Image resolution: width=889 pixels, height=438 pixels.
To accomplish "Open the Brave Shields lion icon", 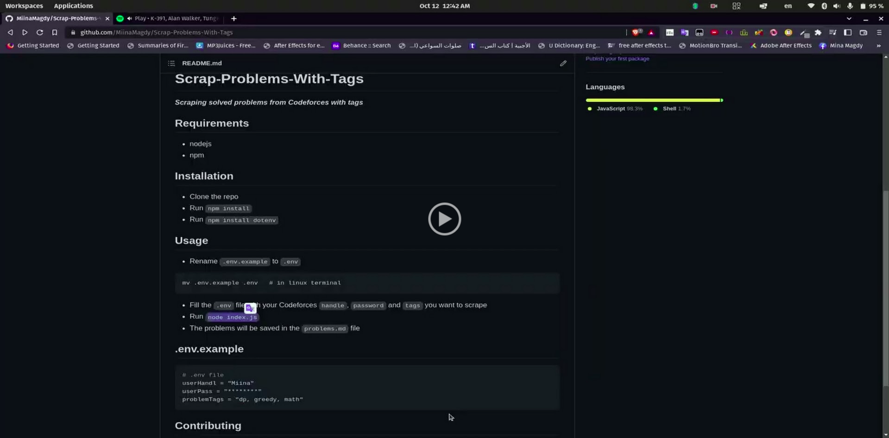I will tap(637, 32).
